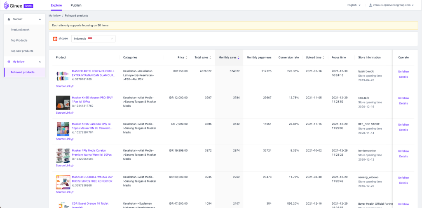View Details of MASKER DUCKBILL WARNA JSP
This screenshot has height=208, width=422.
click(403, 183)
